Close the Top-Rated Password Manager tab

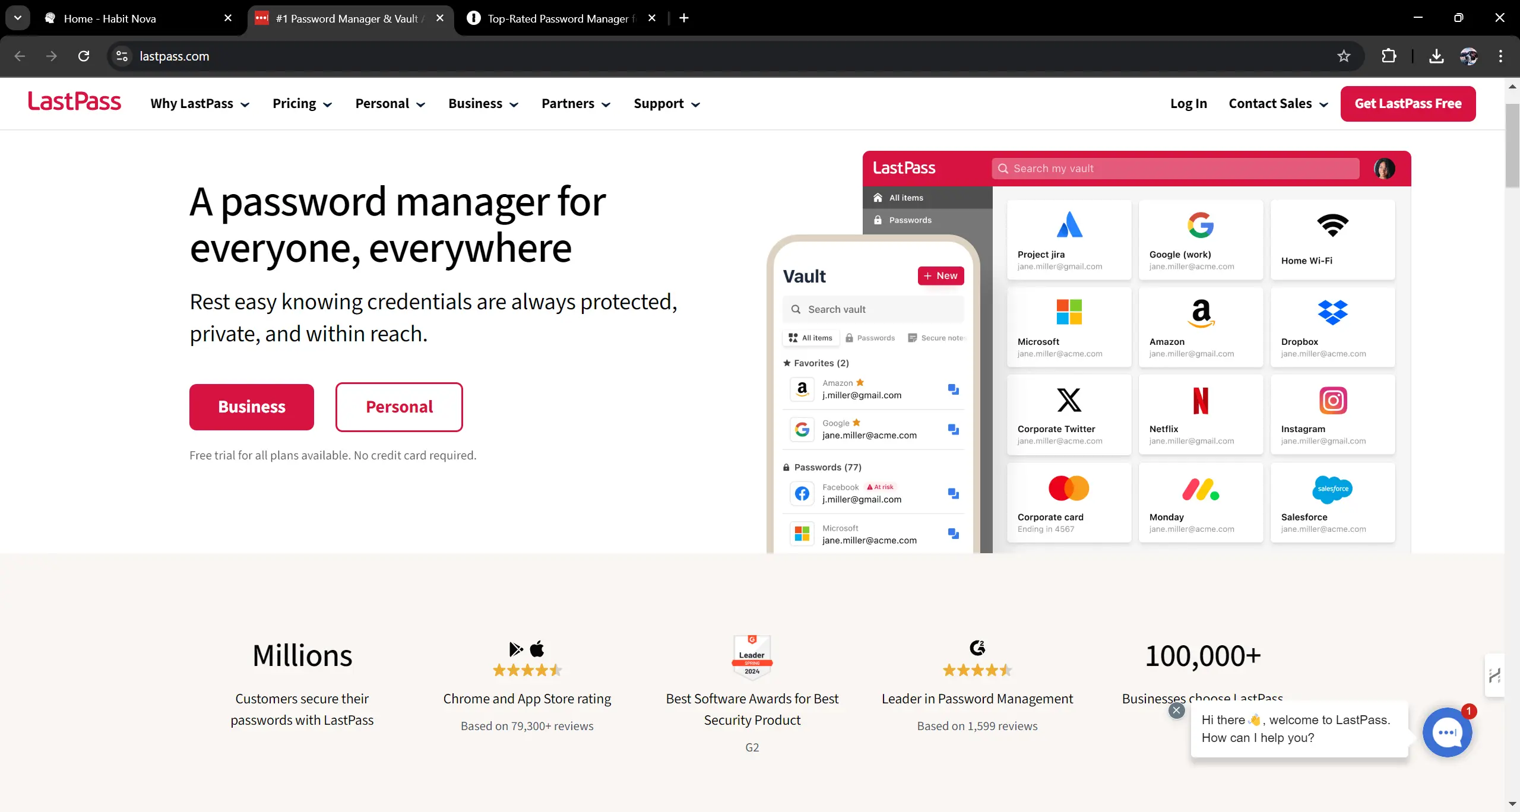tap(652, 18)
